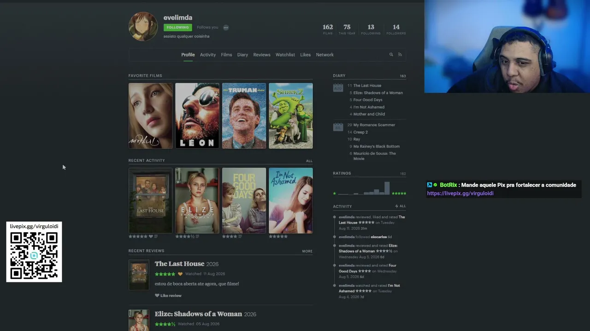Click the tallest ratings histogram bar
This screenshot has height=331, width=590.
click(x=387, y=188)
